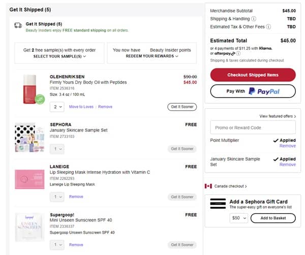Pay with PayPal button
This screenshot has width=305, height=255.
click(253, 91)
